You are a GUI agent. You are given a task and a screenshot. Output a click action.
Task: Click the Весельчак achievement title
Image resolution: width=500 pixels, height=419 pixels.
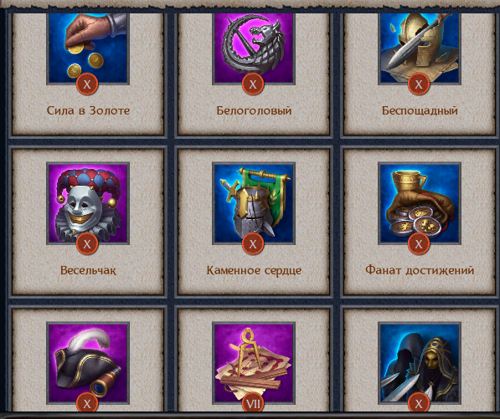point(88,270)
